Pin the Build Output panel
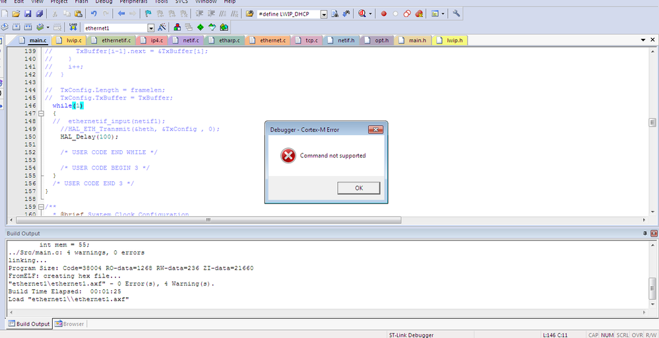This screenshot has height=338, width=659. point(646,233)
